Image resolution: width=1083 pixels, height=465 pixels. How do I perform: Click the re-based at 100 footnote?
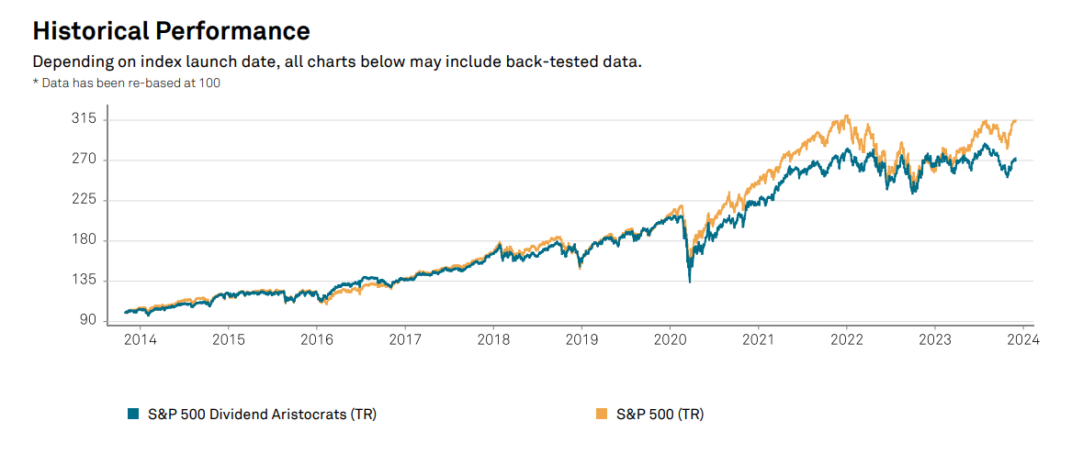click(x=127, y=83)
